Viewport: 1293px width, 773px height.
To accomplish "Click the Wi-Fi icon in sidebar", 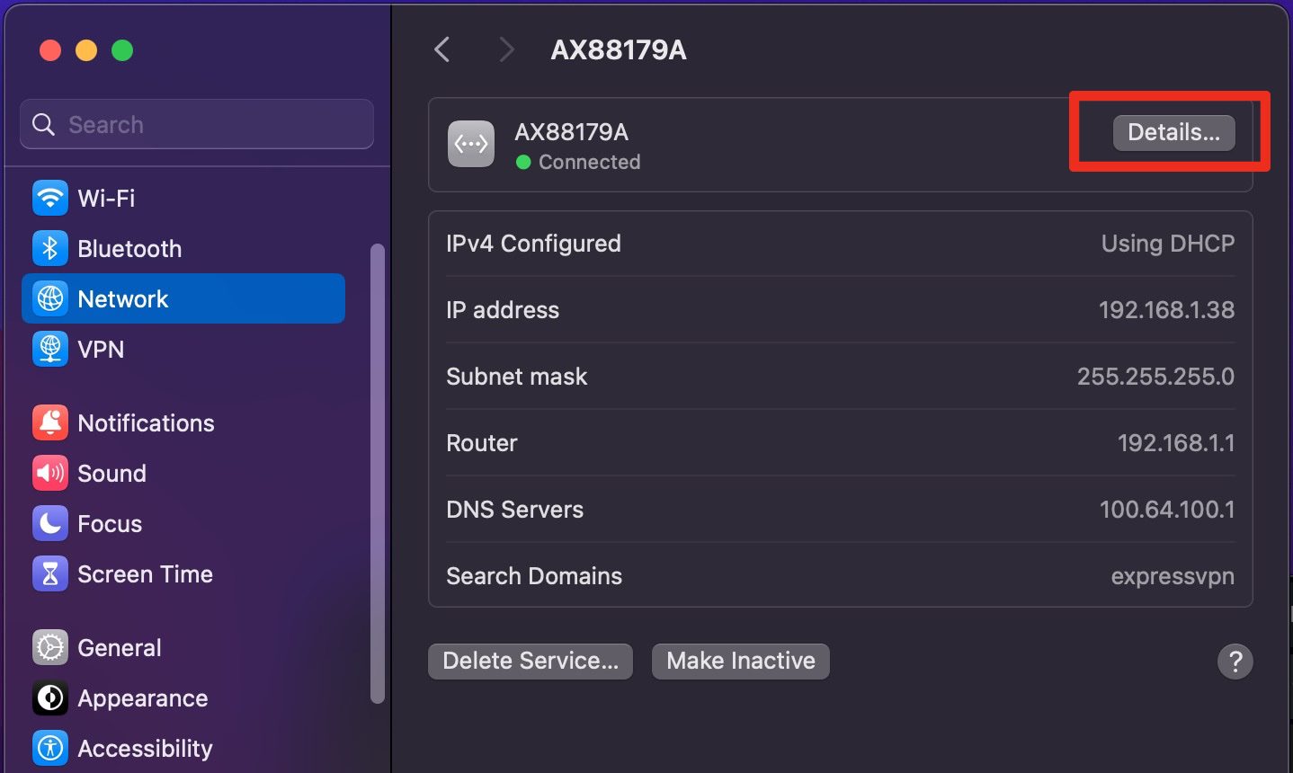I will click(50, 198).
